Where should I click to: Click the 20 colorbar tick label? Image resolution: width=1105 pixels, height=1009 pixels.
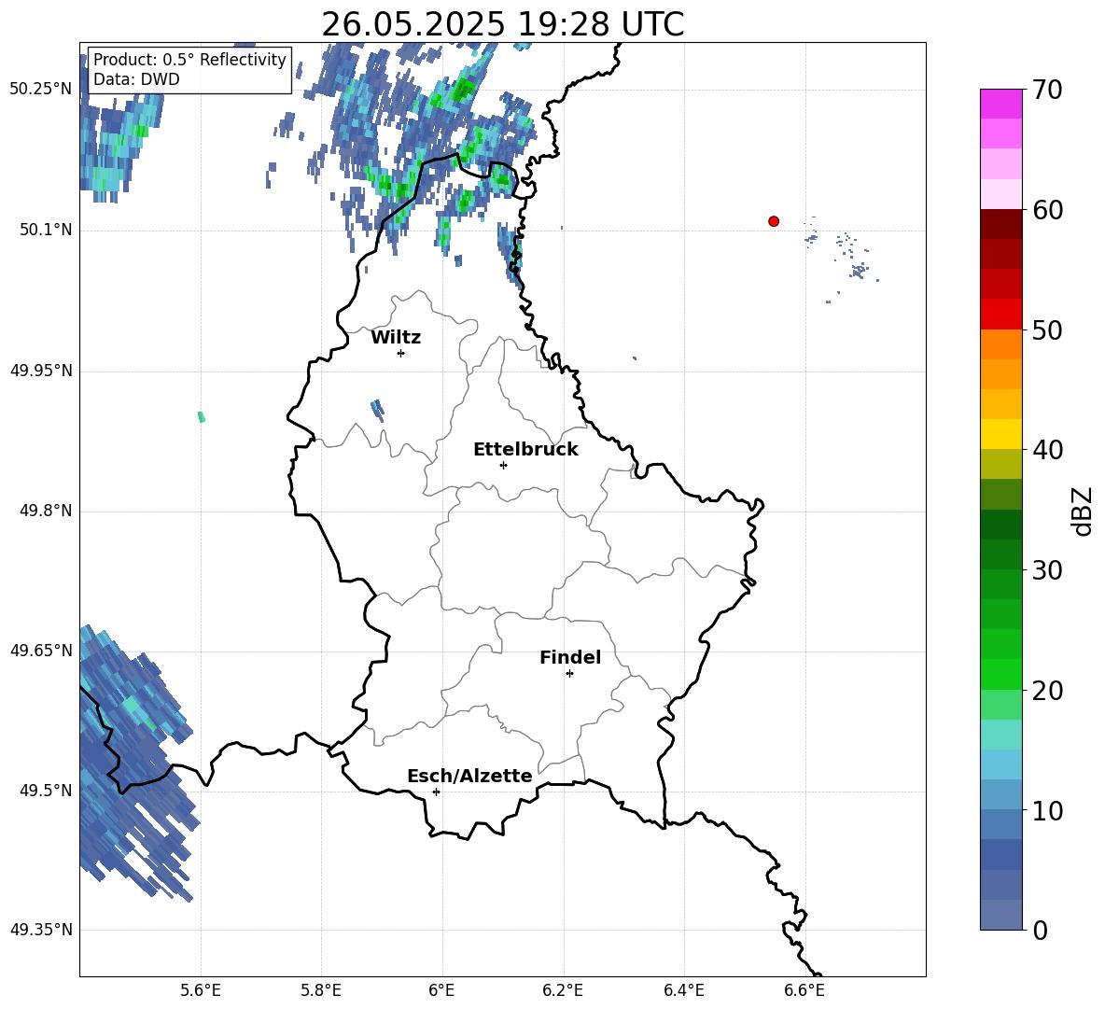(x=1047, y=691)
